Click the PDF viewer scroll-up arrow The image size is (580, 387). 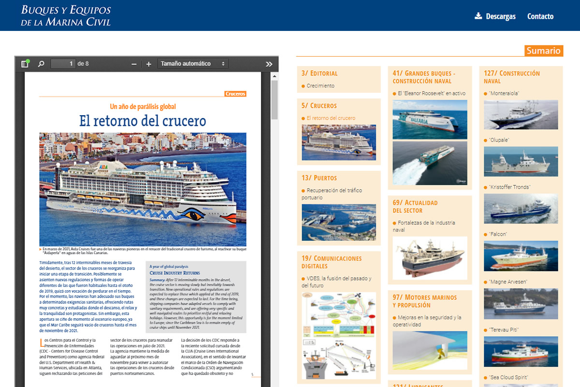tap(275, 76)
